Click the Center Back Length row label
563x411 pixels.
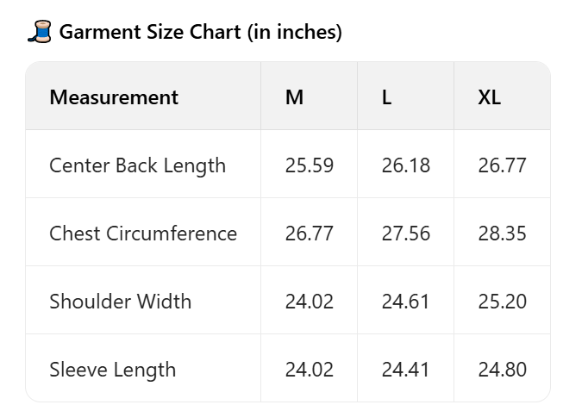137,165
